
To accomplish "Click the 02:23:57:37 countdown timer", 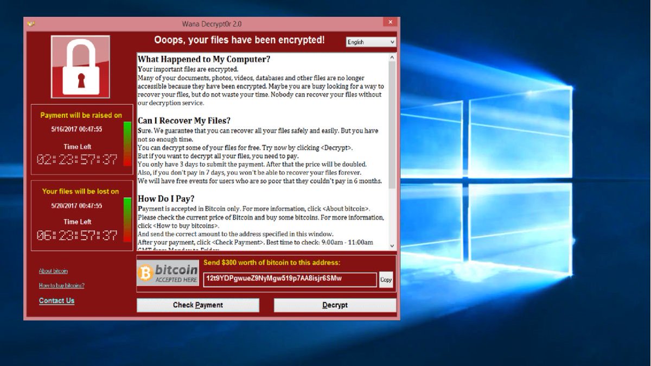I will [77, 160].
